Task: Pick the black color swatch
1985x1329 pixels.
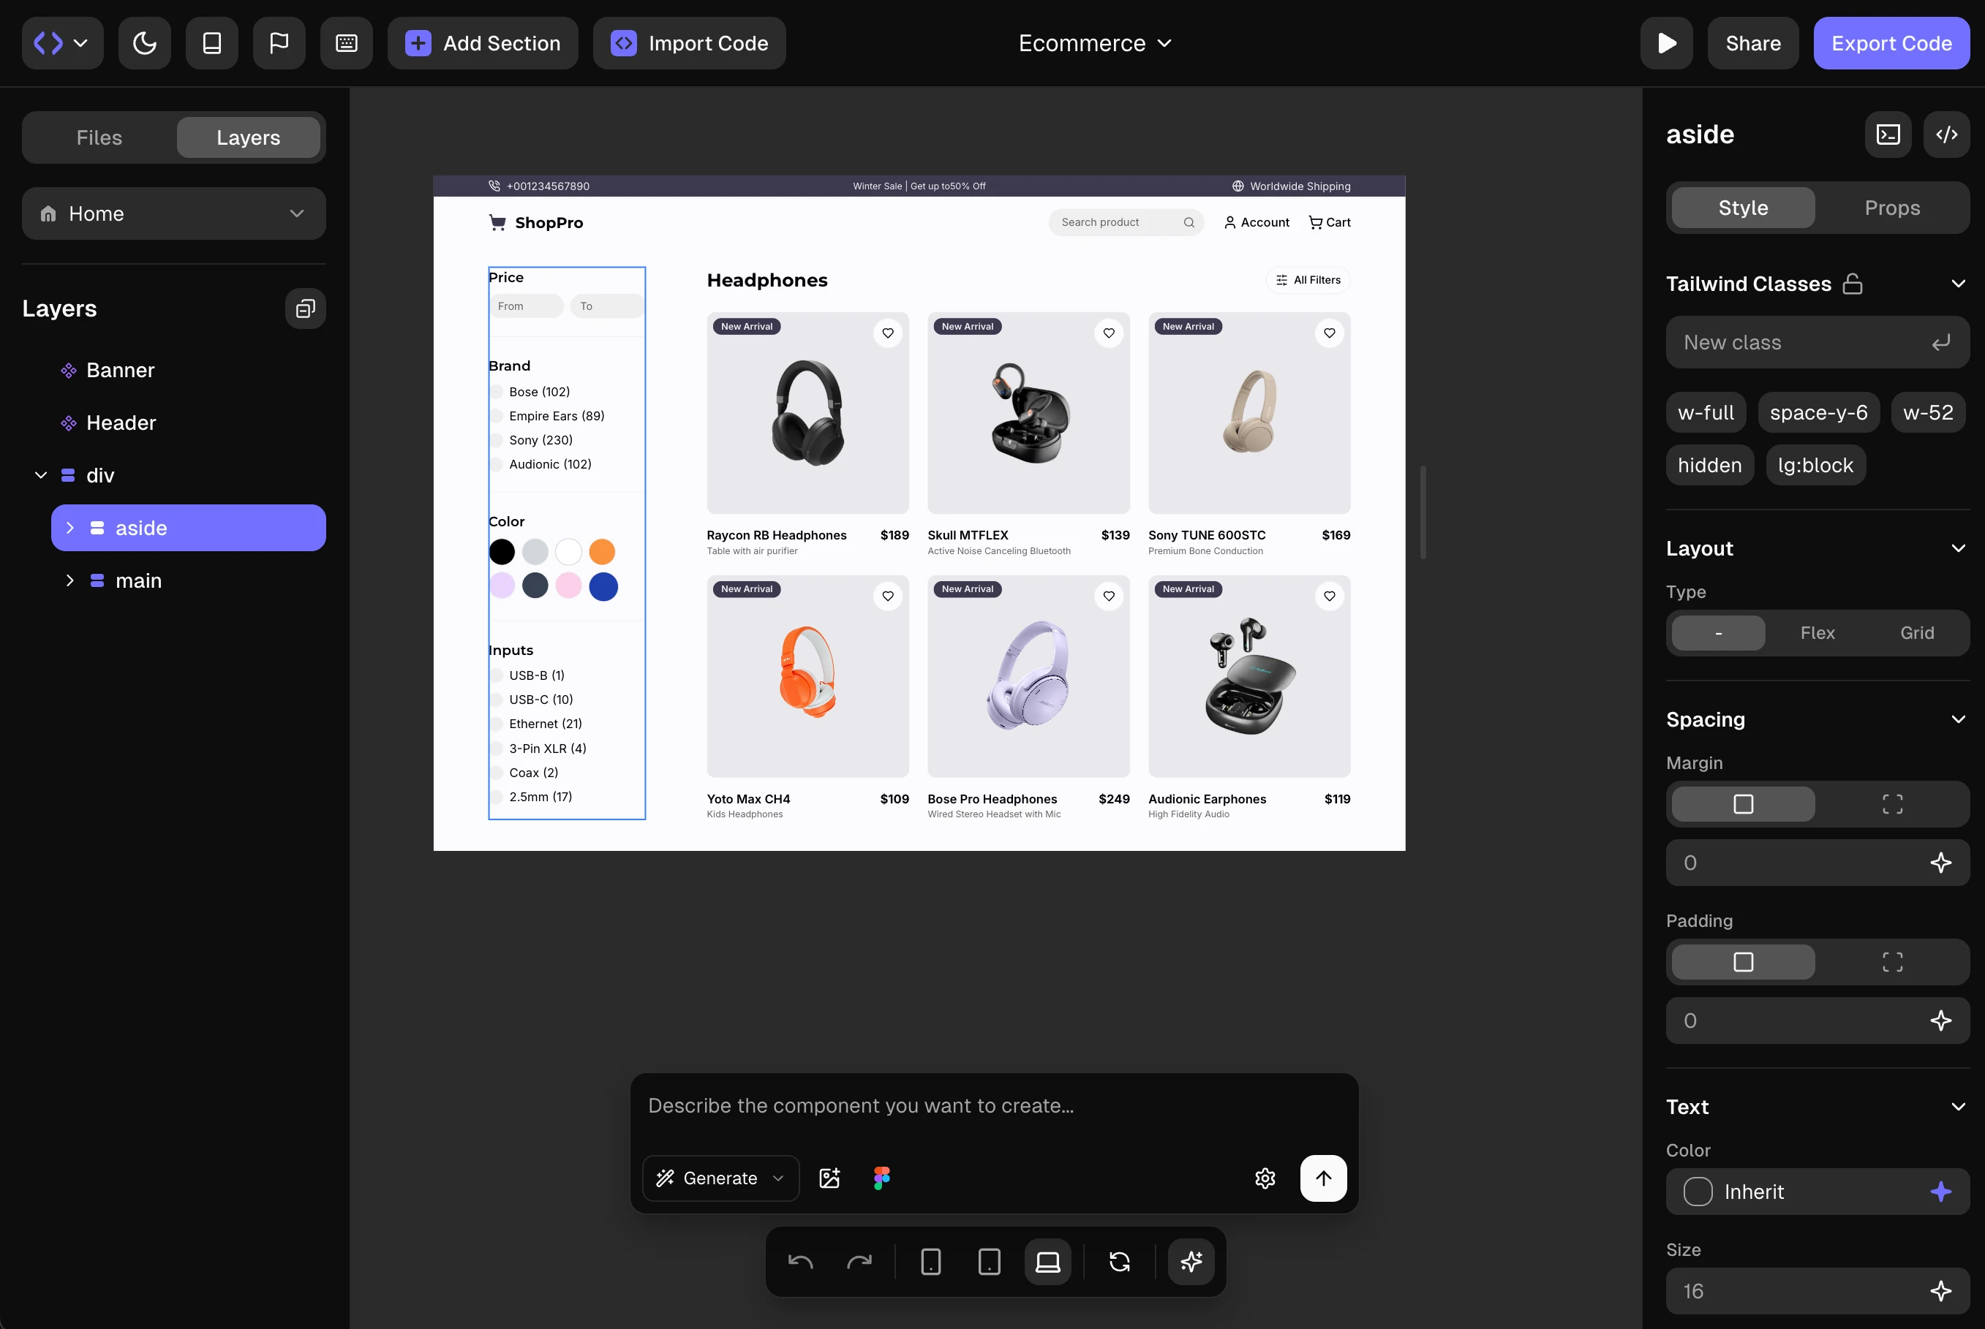Action: tap(502, 552)
